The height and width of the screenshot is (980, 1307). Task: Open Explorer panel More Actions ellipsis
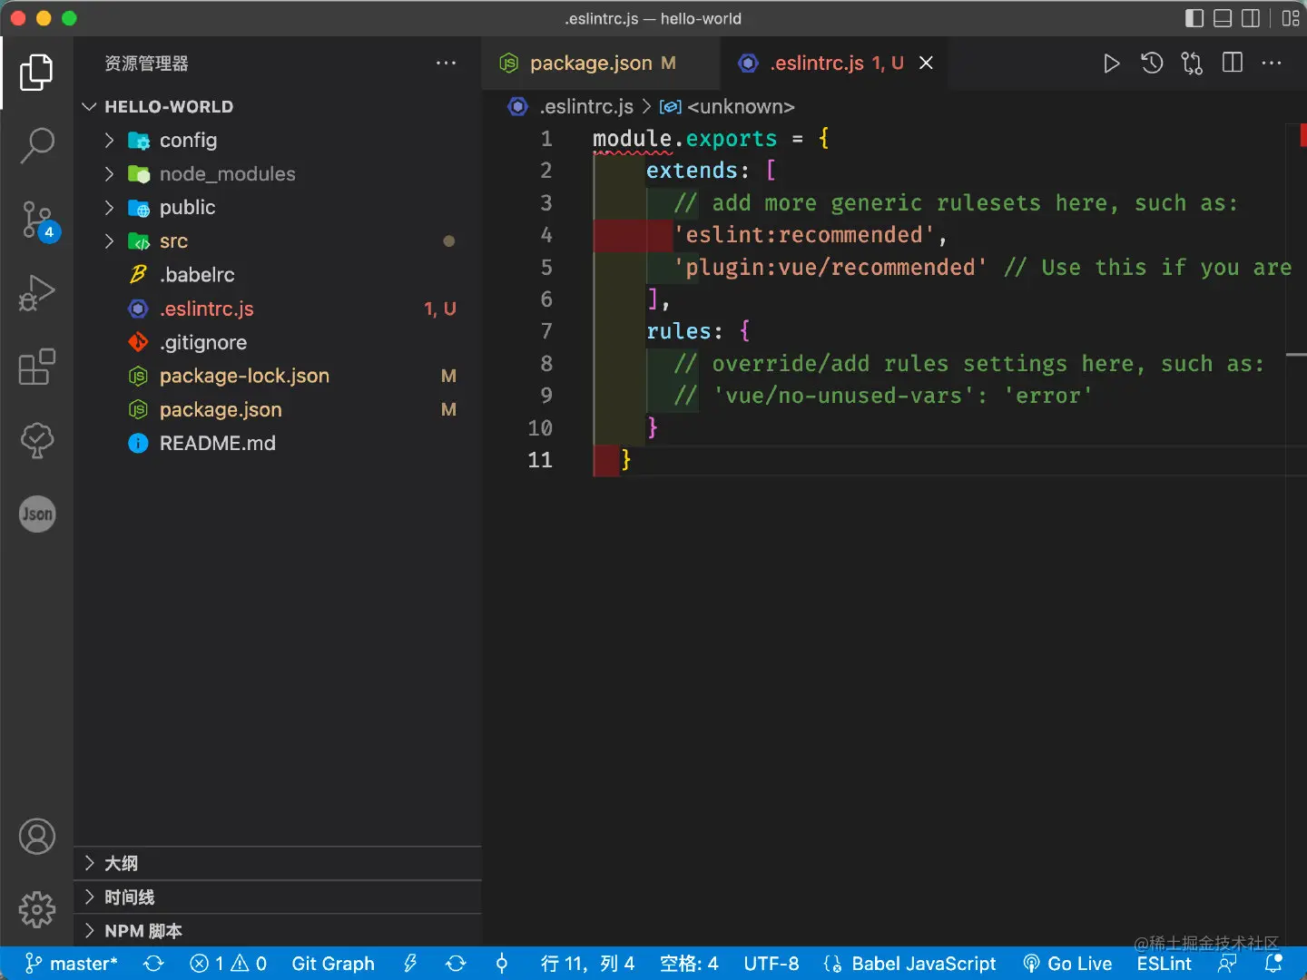[x=446, y=63]
